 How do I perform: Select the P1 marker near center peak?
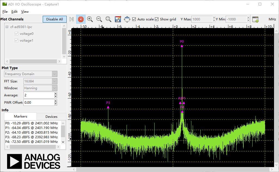184,103
